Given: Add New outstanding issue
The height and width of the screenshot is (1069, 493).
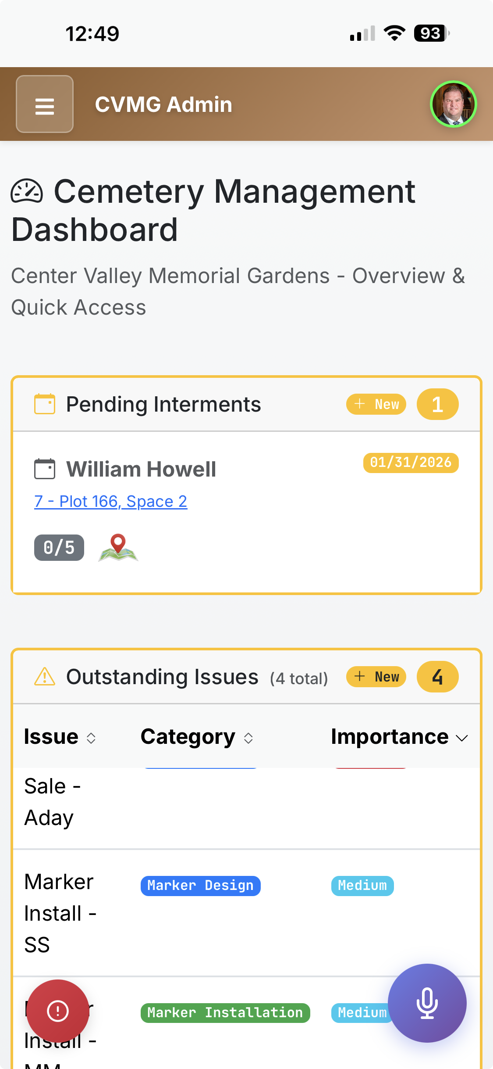Looking at the screenshot, I should (x=376, y=676).
